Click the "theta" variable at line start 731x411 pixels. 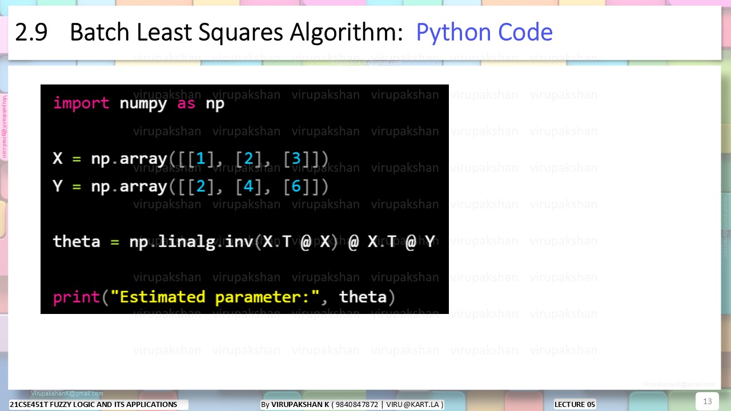(x=77, y=241)
